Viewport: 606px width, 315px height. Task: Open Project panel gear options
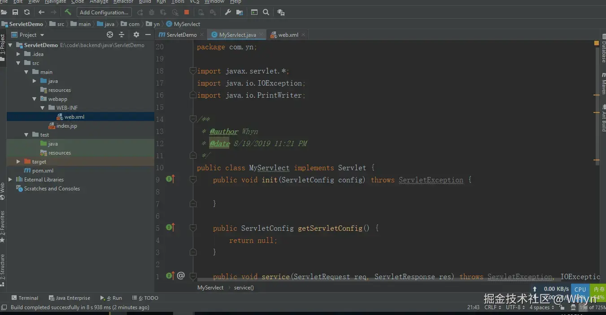[136, 35]
